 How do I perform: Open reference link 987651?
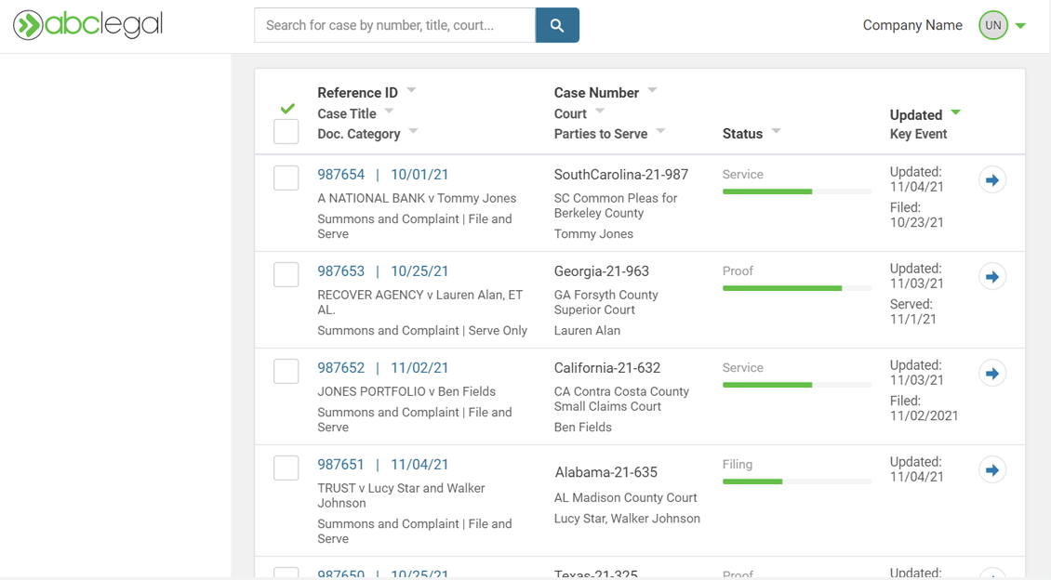[x=340, y=465]
